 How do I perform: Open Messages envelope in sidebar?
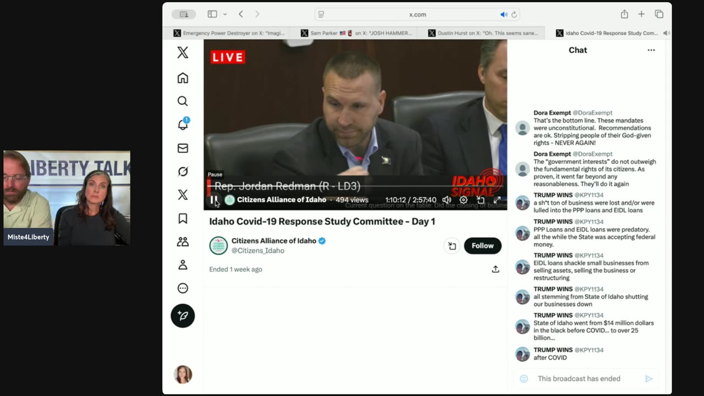pos(183,148)
